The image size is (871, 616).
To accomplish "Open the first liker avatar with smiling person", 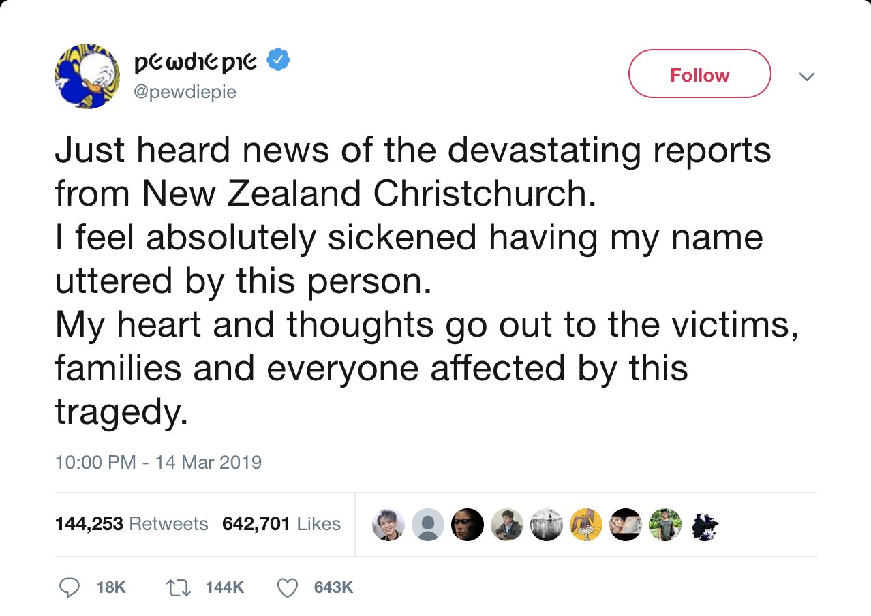I will coord(388,524).
